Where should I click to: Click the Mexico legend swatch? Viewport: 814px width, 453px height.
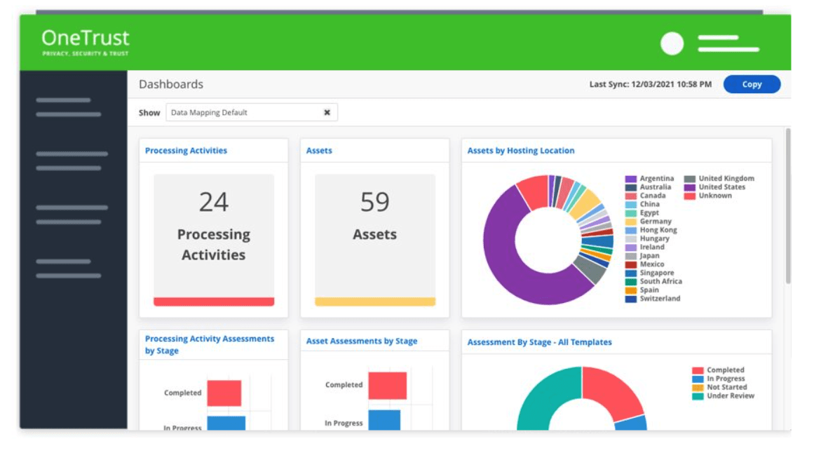(x=631, y=264)
